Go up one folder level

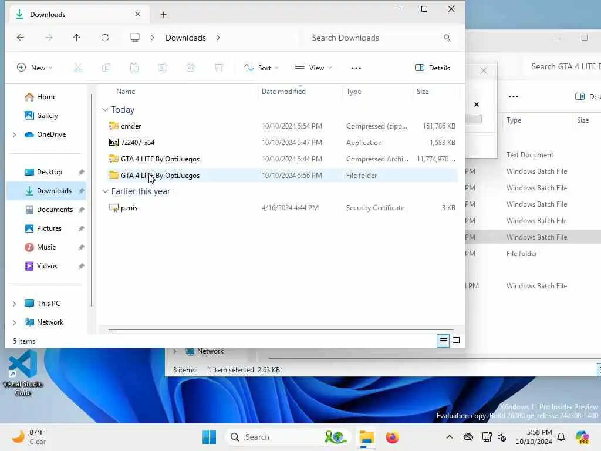(x=77, y=37)
